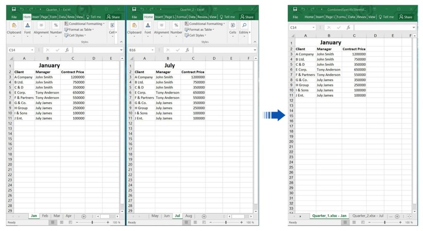423x231 pixels.
Task: Click the Save icon in the Quarter_1 window
Action: pos(14,9)
